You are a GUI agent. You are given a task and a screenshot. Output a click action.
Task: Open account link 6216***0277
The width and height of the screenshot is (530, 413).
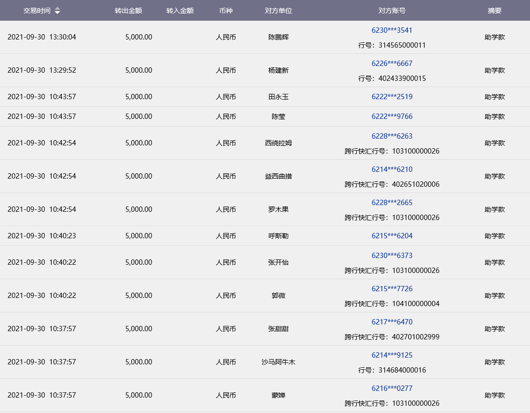coord(392,388)
